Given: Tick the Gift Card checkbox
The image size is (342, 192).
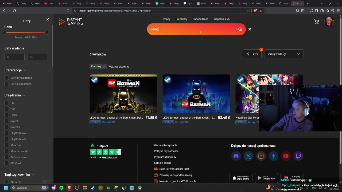Looking at the screenshot, I should tap(7, 163).
